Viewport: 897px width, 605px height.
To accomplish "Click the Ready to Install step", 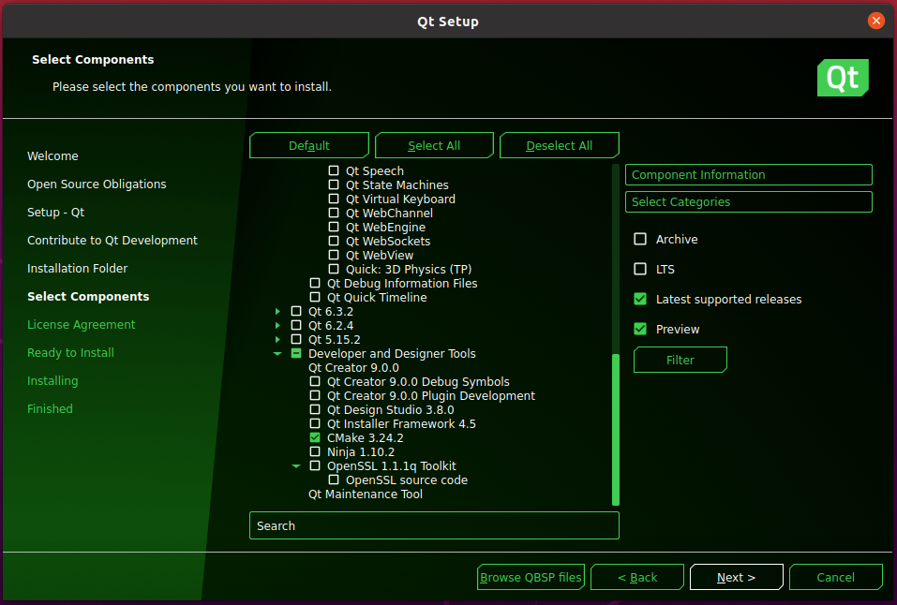I will tap(70, 352).
